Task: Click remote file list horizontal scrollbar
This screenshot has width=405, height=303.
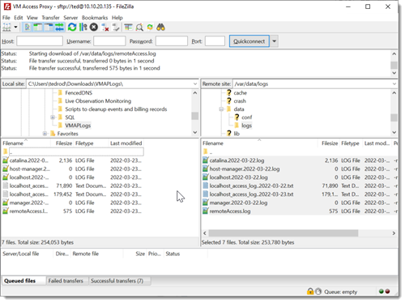Action: coord(283,233)
